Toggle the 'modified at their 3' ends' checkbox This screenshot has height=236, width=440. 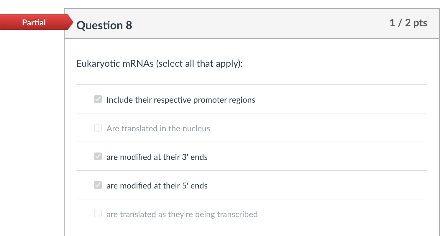coord(98,157)
